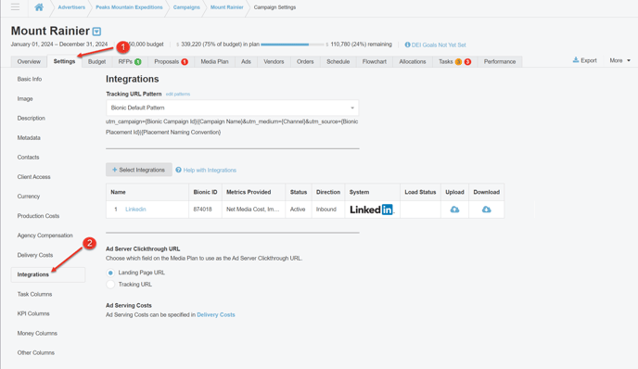This screenshot has height=369, width=638.
Task: Switch to the Settings tab
Action: tap(64, 61)
